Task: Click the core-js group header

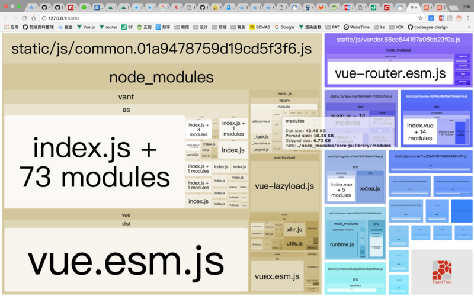Action: (x=284, y=94)
